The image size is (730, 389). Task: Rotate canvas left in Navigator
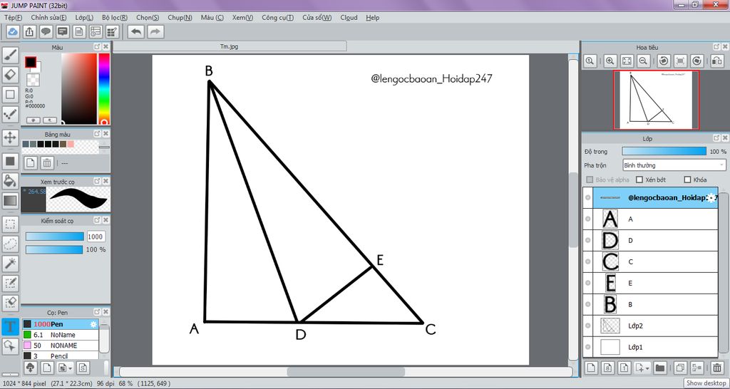pyautogui.click(x=664, y=61)
